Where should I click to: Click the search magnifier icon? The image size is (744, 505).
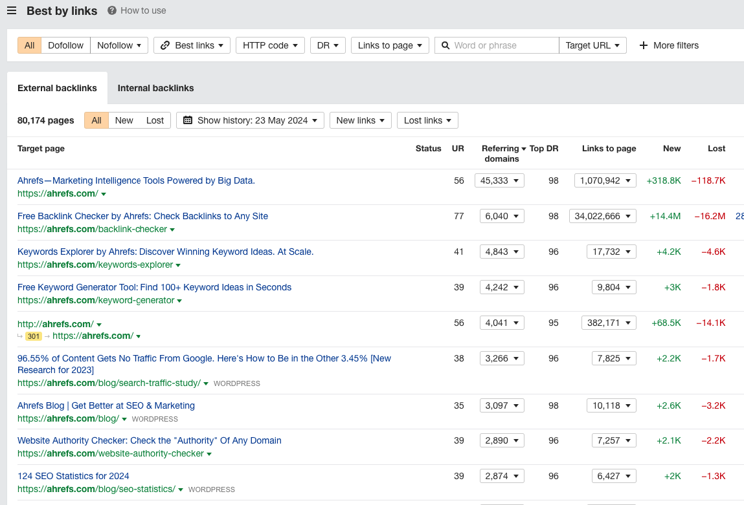pyautogui.click(x=445, y=45)
